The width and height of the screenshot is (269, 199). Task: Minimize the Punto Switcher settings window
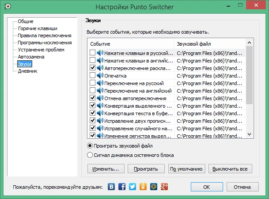[228, 6]
